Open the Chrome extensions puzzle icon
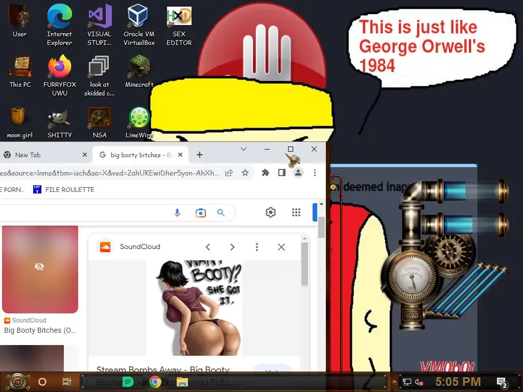Image resolution: width=523 pixels, height=392 pixels. coord(266,173)
